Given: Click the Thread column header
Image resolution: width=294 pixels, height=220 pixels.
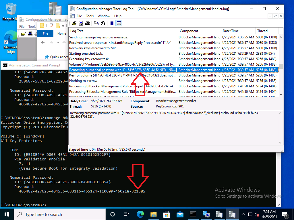Looking at the screenshot, I should (x=267, y=31).
